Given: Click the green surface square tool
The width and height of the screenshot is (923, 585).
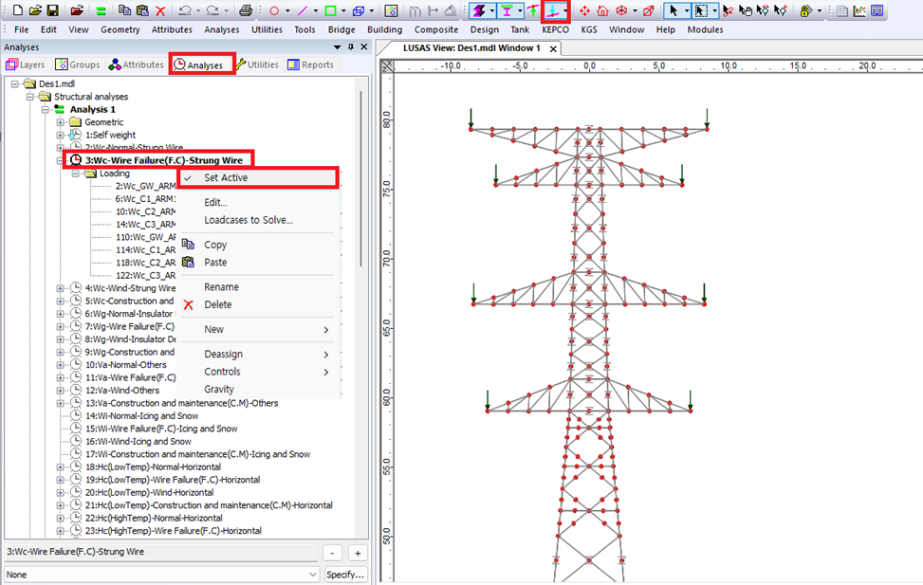Looking at the screenshot, I should click(x=329, y=10).
